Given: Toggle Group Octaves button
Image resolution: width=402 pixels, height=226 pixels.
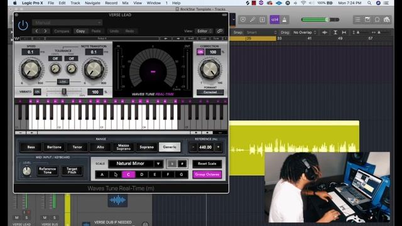Looking at the screenshot, I should pos(207,175).
